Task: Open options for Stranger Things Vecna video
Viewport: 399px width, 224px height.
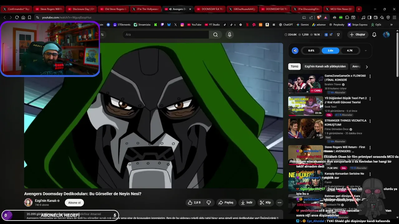Action: coord(370,121)
